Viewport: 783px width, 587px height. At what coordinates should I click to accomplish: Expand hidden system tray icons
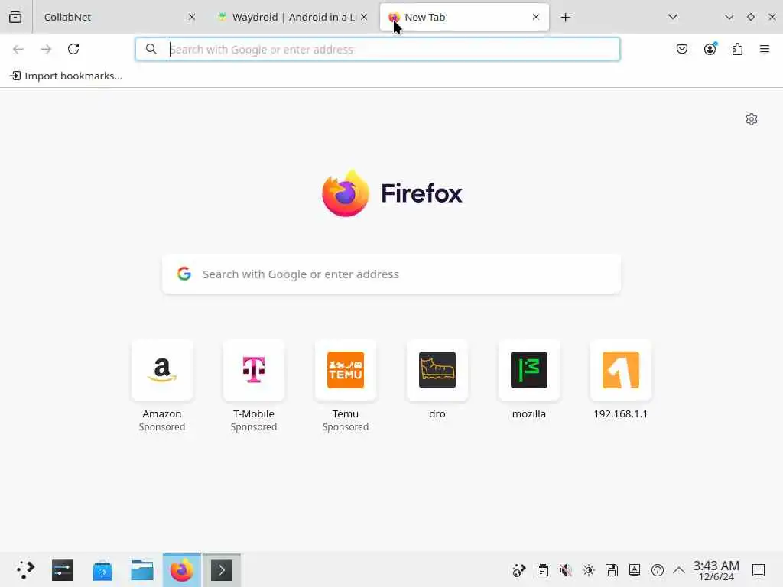[679, 570]
